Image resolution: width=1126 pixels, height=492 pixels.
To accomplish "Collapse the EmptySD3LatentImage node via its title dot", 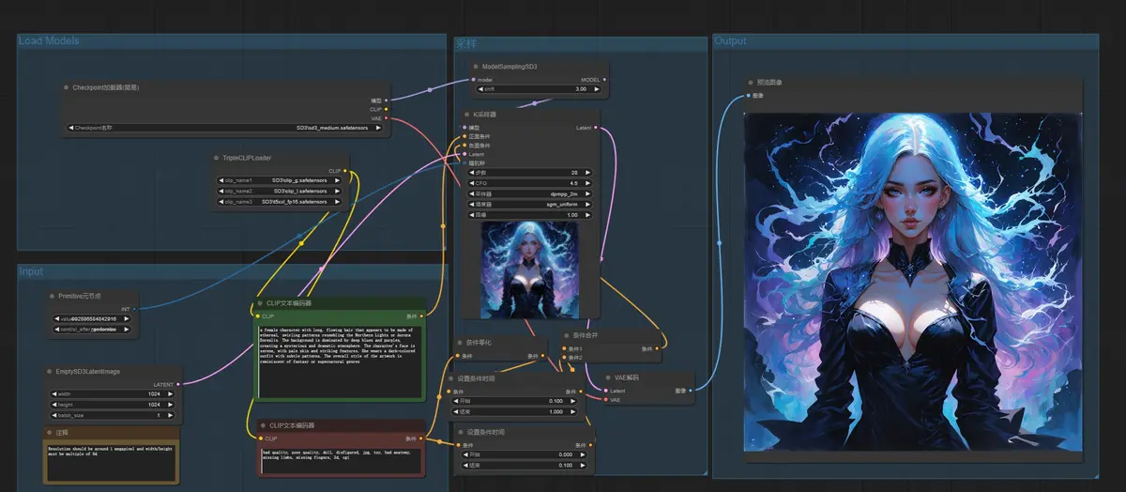I will [x=48, y=372].
